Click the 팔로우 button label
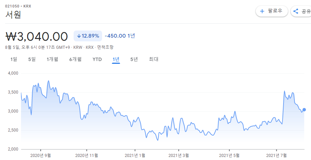This screenshot has width=311, height=160. click(x=275, y=11)
